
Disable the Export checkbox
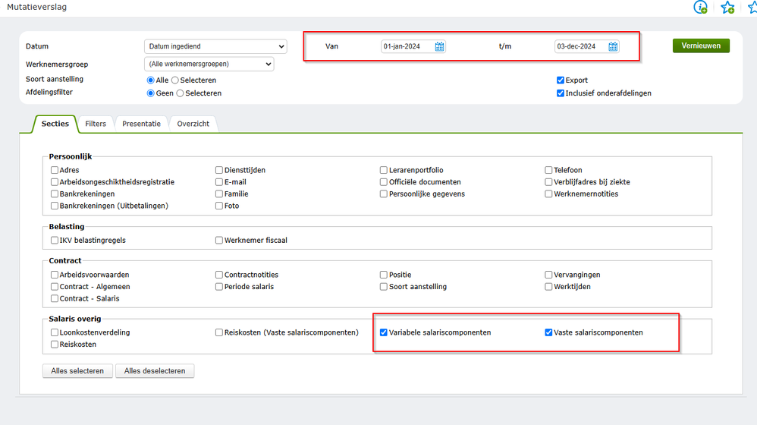561,80
